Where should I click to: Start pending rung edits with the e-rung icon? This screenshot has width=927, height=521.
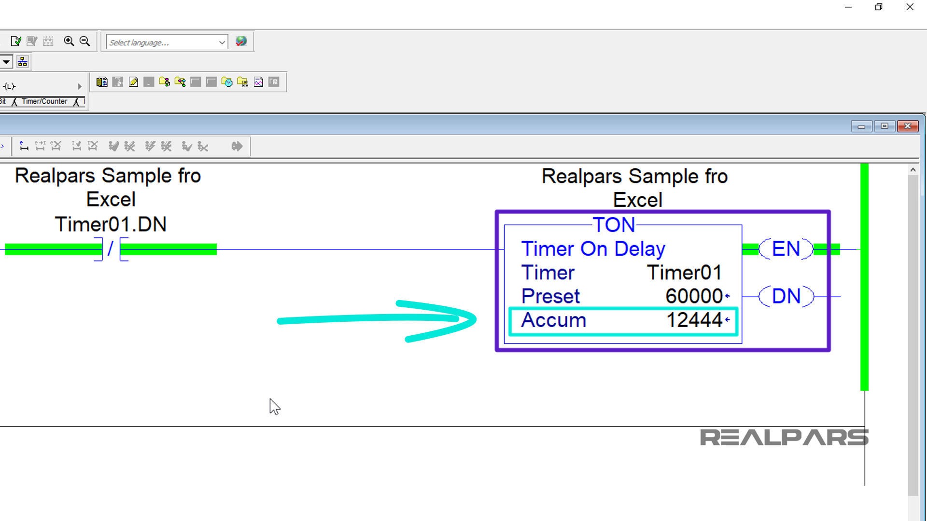(23, 146)
